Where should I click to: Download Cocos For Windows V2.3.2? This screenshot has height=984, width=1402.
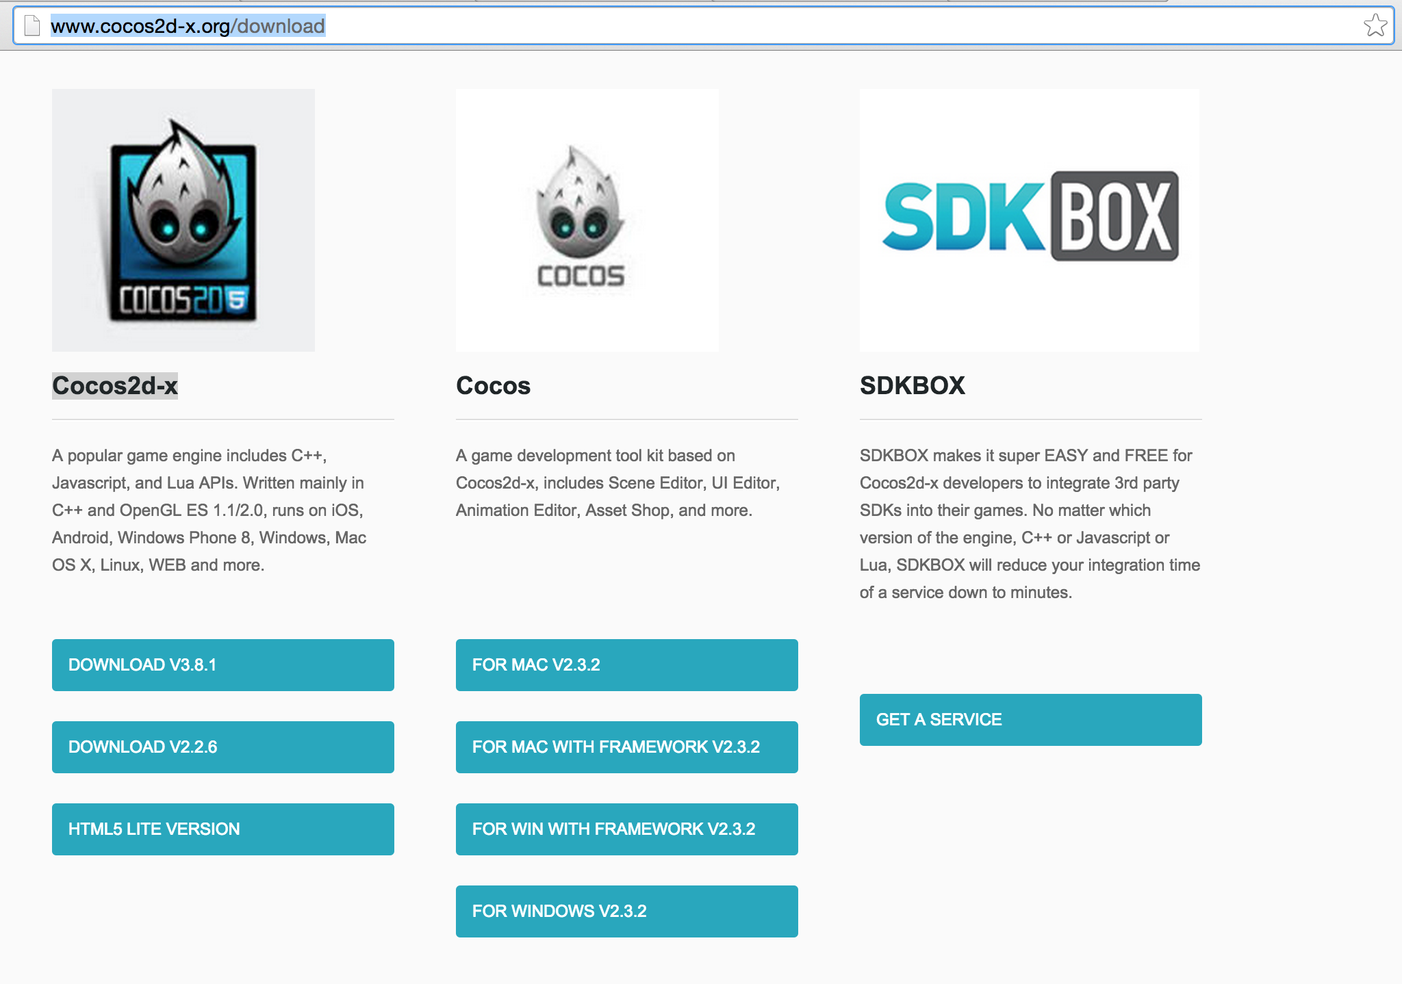(627, 911)
